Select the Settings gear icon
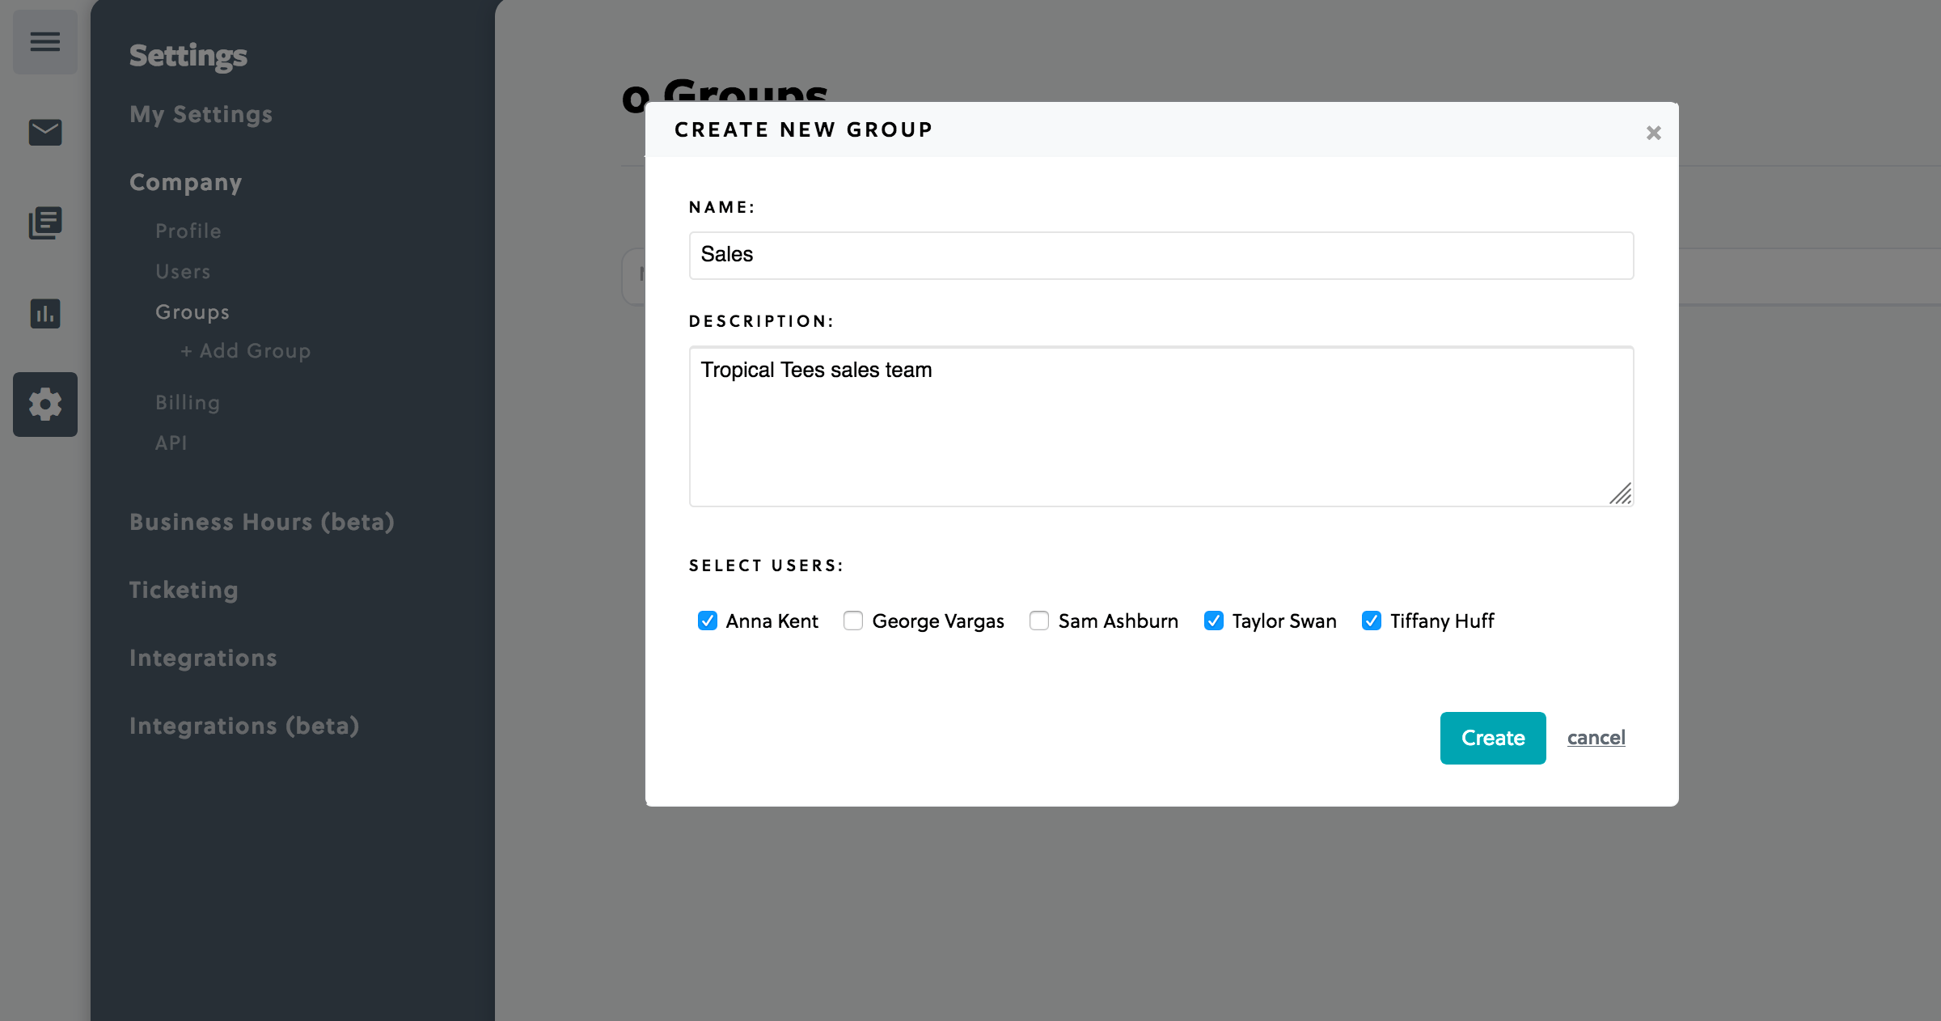This screenshot has width=1941, height=1021. point(44,404)
